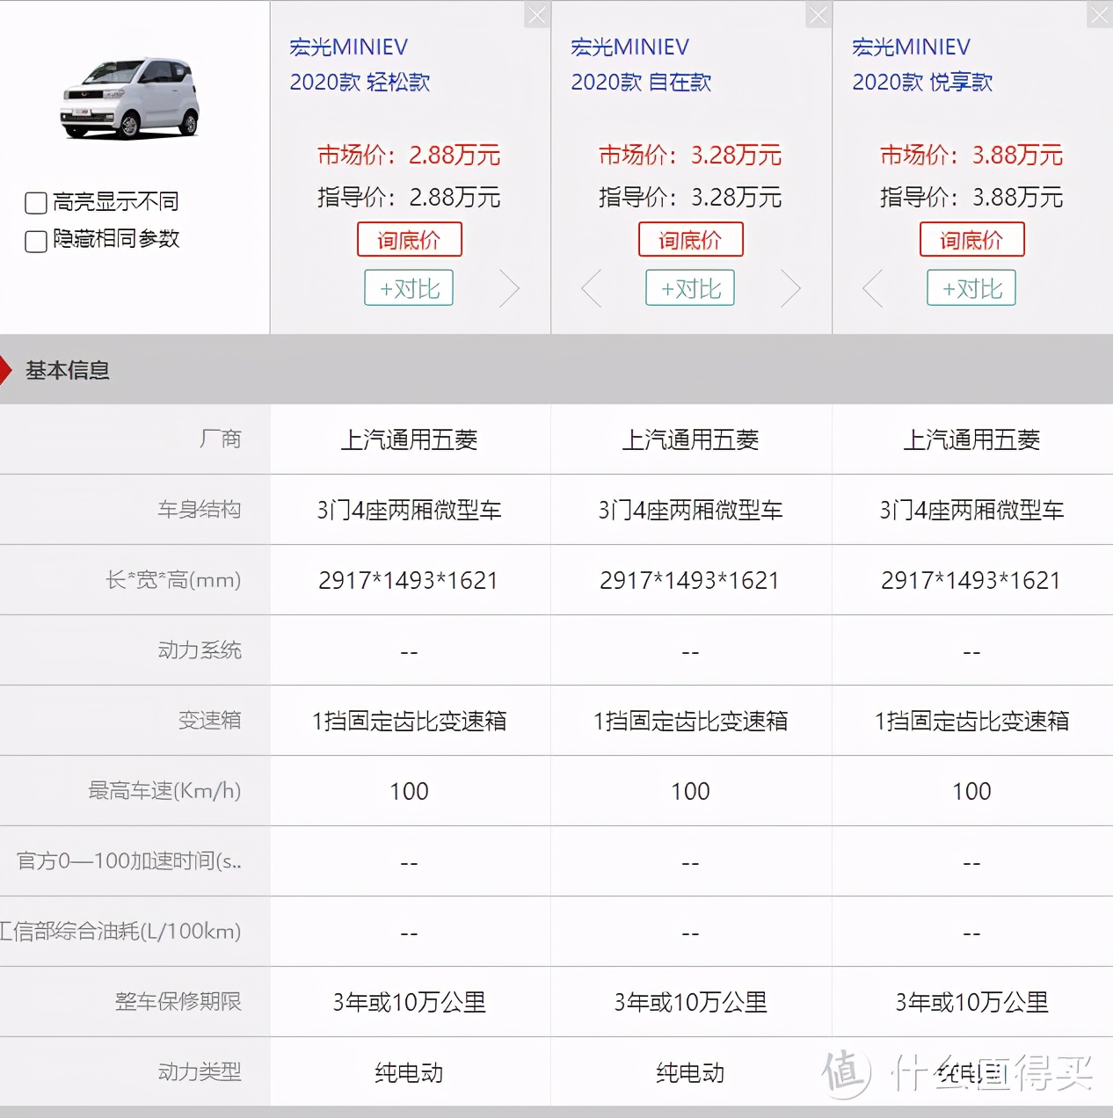Select 指导价 3.88万元 text
Viewport: 1113px width, 1118px height.
[971, 197]
